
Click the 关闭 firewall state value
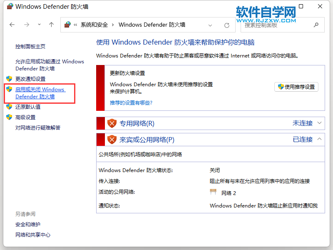(x=215, y=170)
